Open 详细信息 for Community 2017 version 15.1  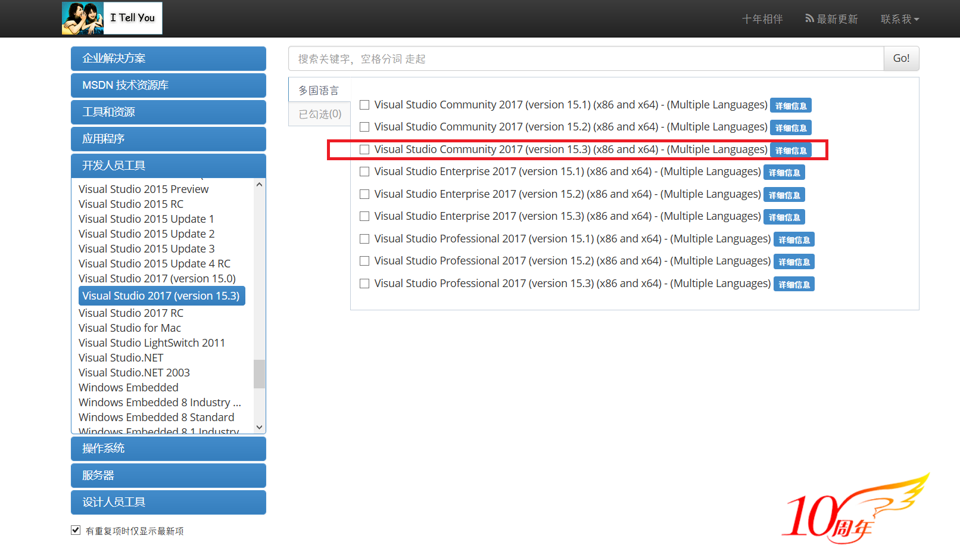(791, 105)
